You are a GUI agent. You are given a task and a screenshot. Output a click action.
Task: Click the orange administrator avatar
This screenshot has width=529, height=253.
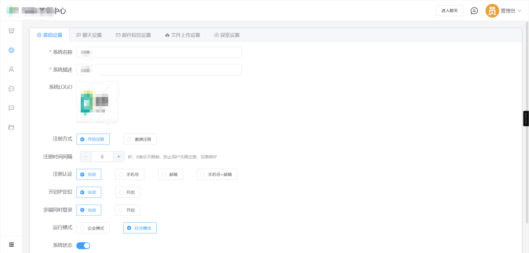point(492,11)
